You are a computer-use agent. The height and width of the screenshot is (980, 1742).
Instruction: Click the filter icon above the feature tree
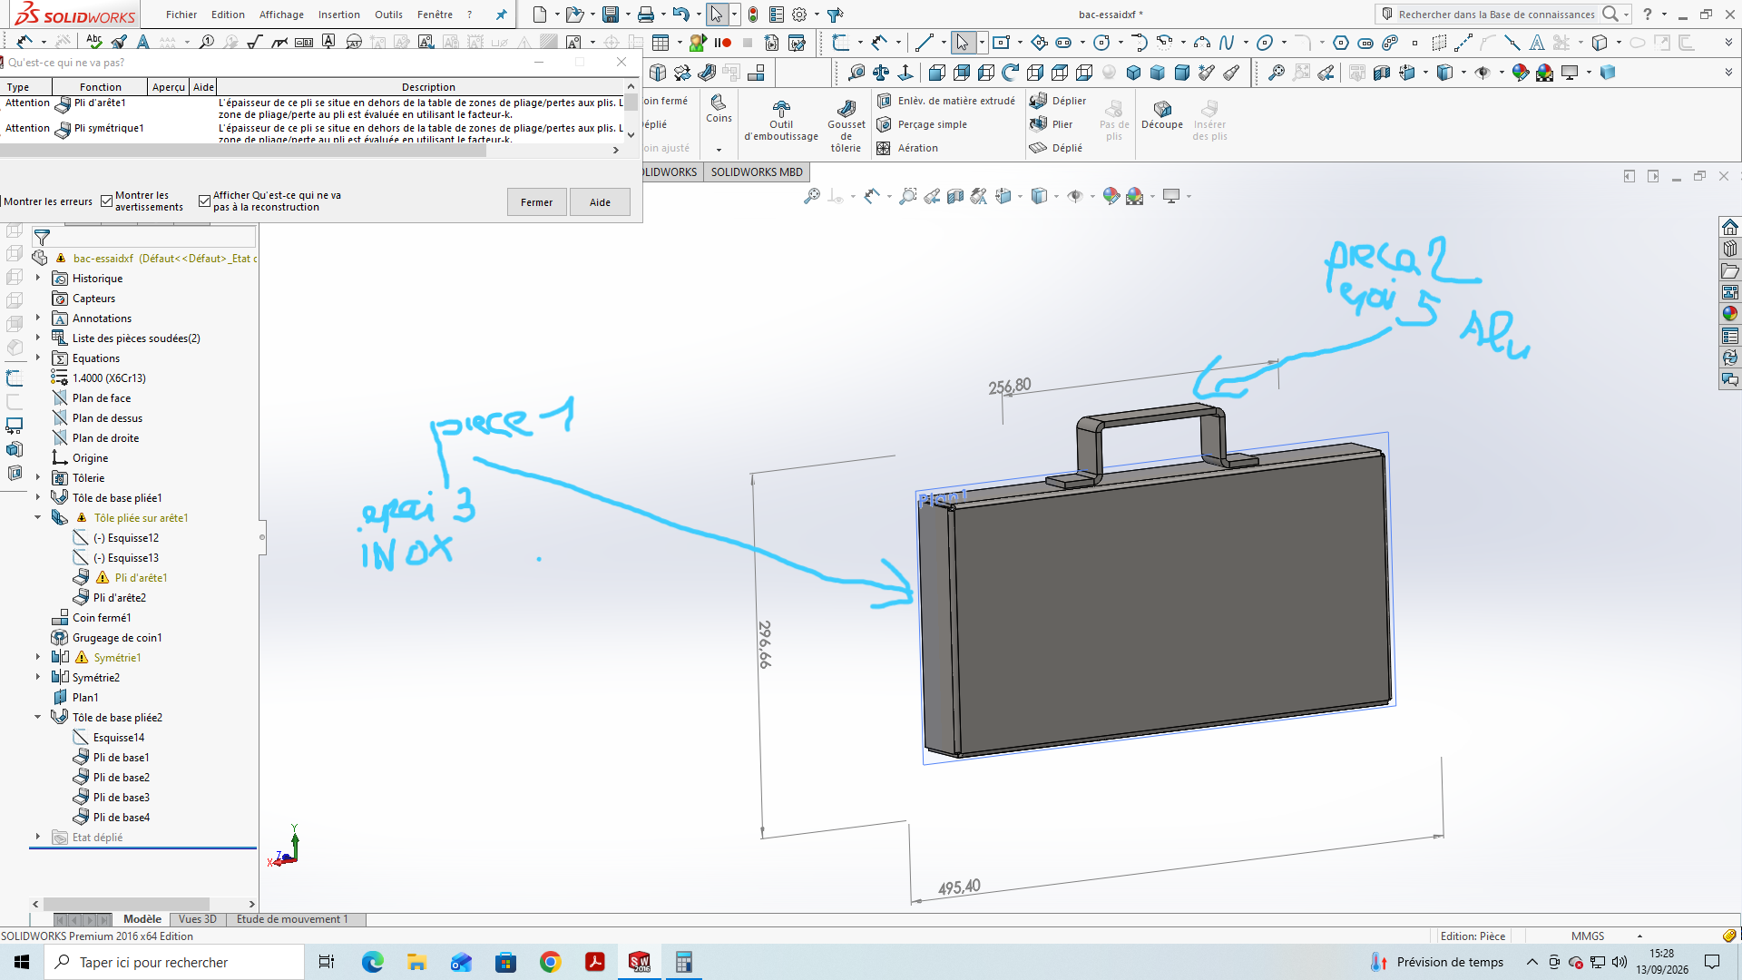tap(42, 238)
